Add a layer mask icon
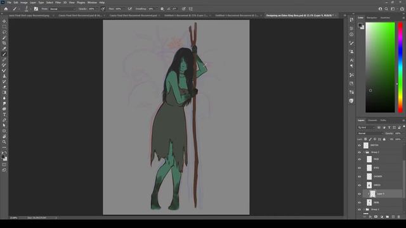Viewport: 406px width, 228px height. (x=376, y=217)
